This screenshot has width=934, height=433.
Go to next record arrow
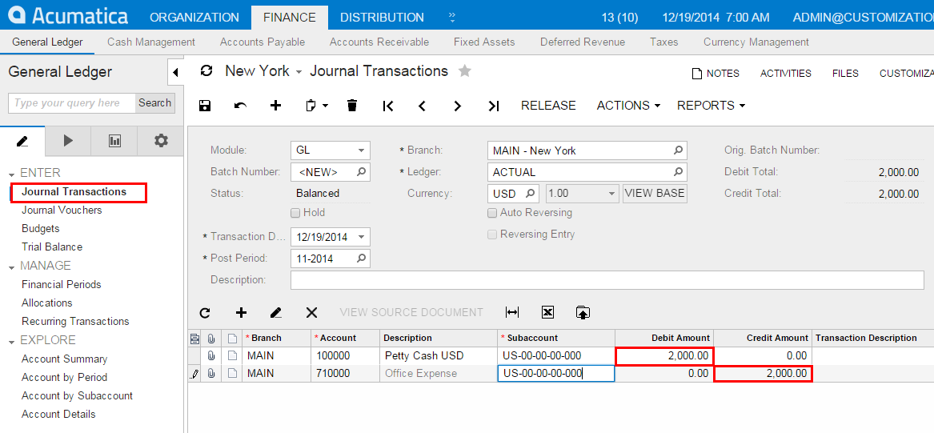pyautogui.click(x=457, y=106)
